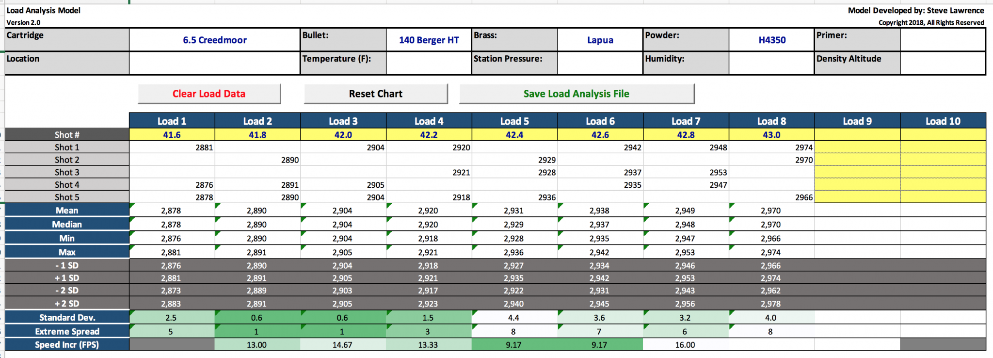Click the empty Temperature (F) value cell
This screenshot has height=358, width=993.
point(429,63)
